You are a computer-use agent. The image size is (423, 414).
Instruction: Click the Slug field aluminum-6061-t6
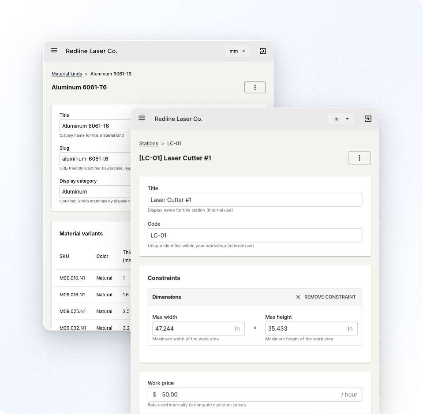95,159
